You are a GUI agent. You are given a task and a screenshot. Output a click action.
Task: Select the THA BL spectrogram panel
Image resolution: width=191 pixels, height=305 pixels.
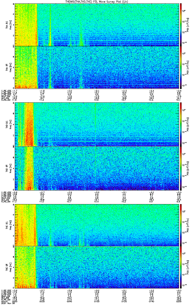click(x=97, y=25)
